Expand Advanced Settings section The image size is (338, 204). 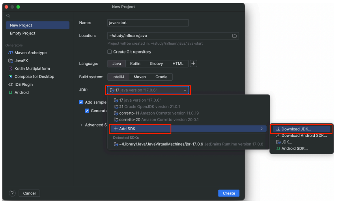point(81,125)
